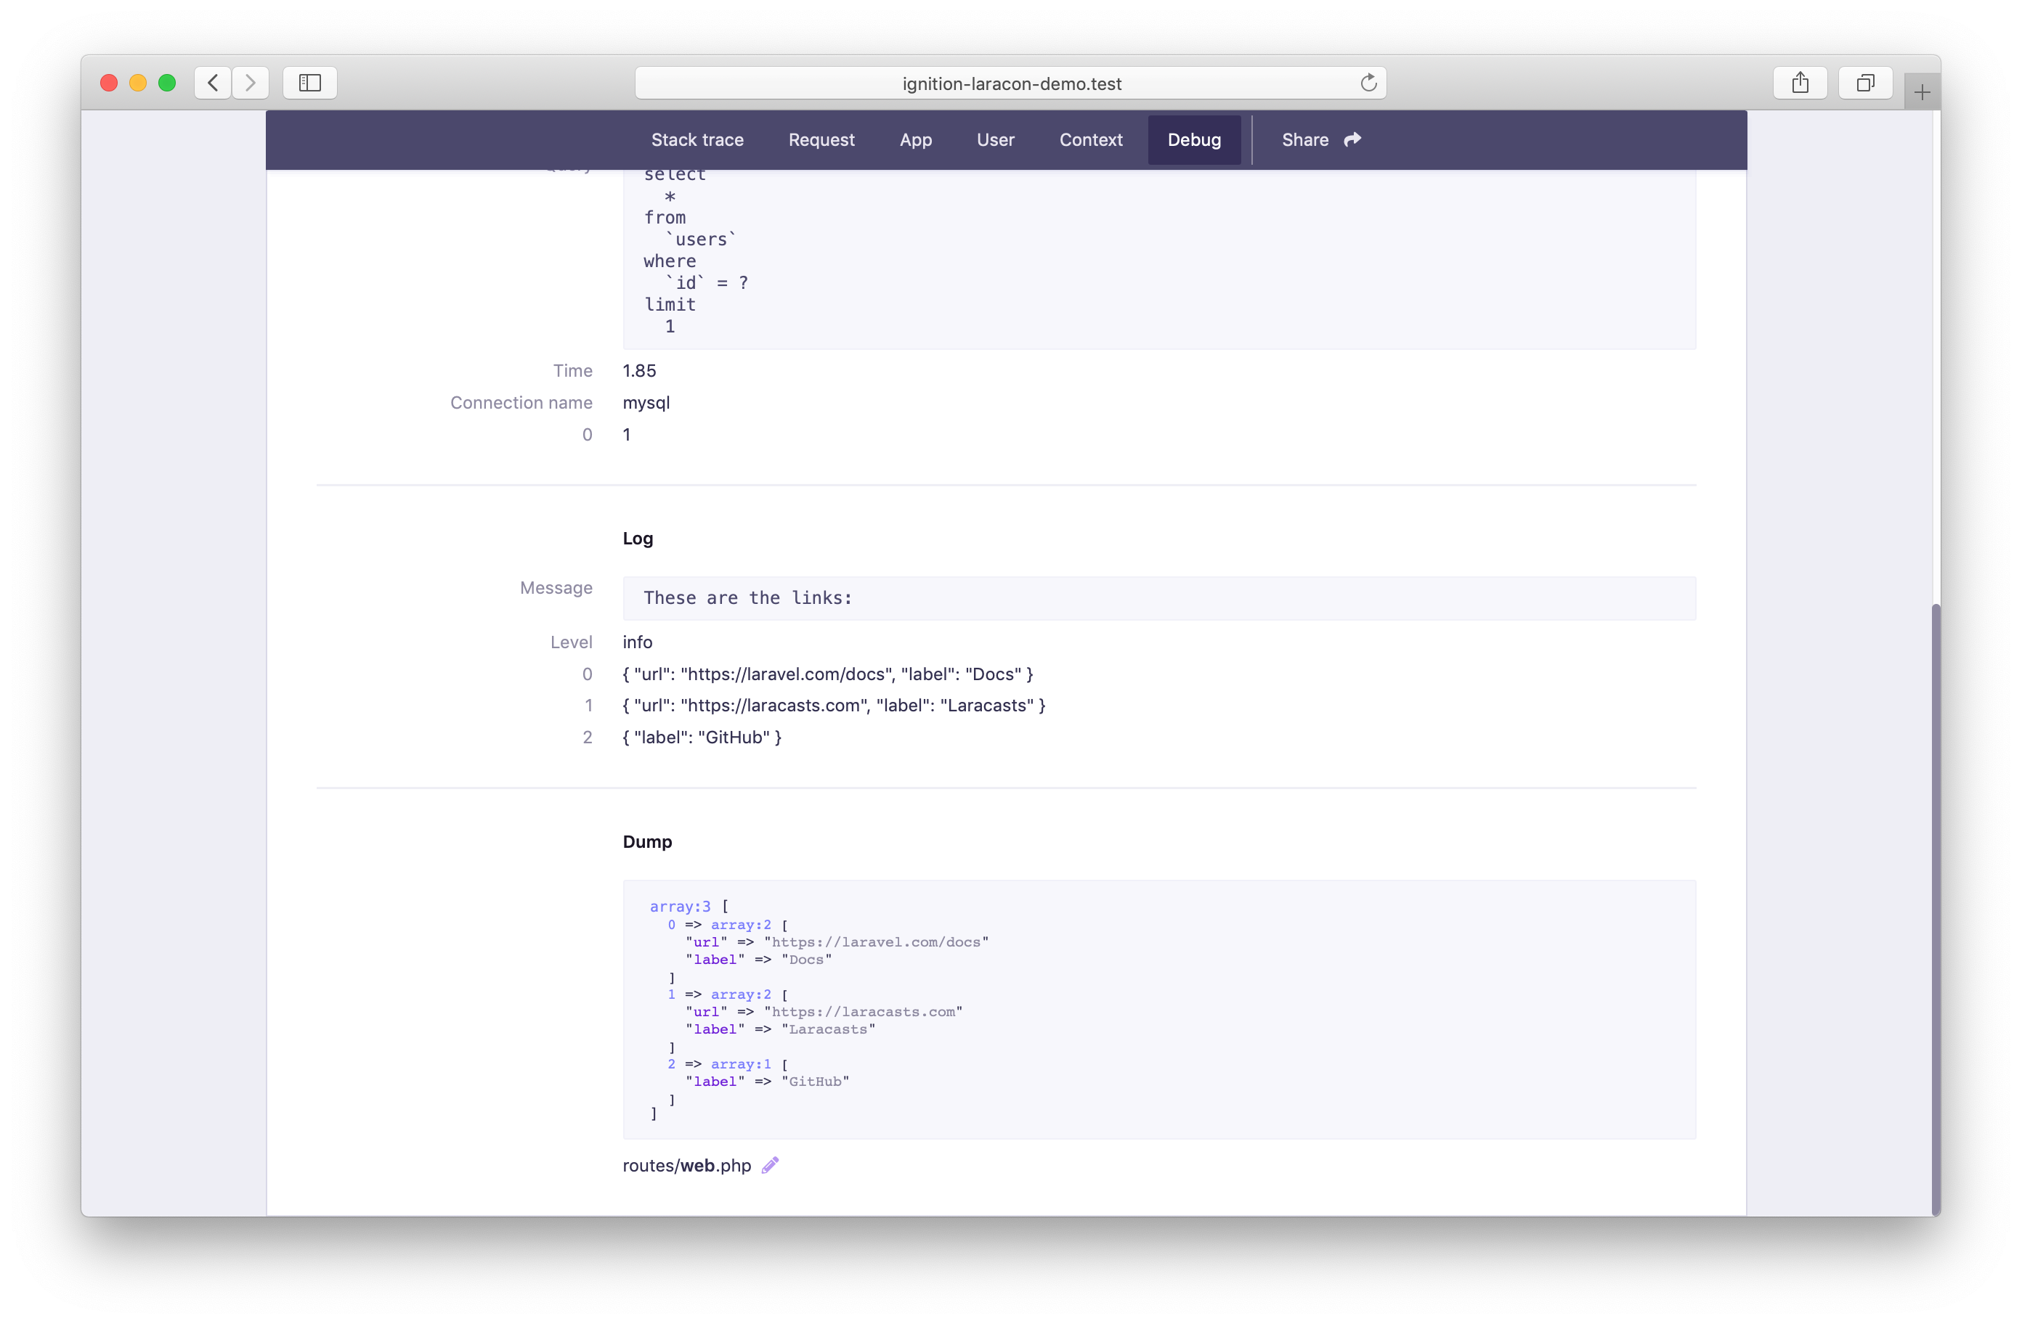Screen dimensions: 2022x1324
Task: Select log entry 2 with GitHub label
Action: coord(702,737)
